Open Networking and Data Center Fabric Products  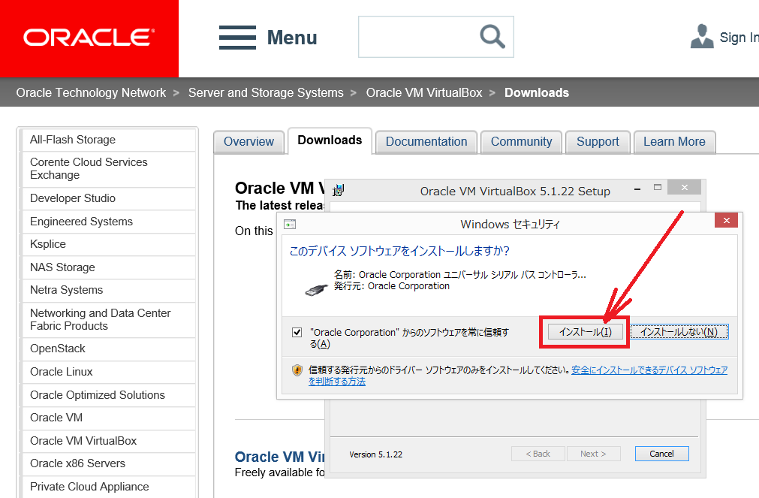click(109, 320)
